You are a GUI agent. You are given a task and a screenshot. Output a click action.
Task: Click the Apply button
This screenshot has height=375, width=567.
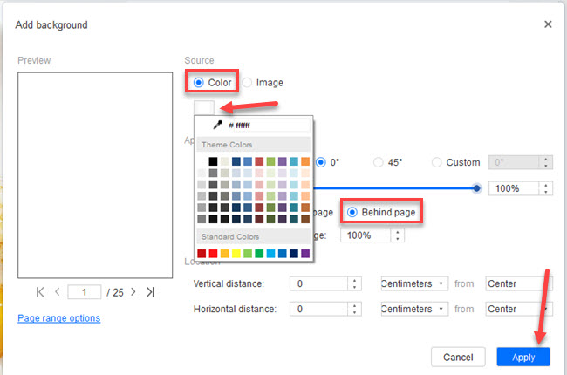click(523, 357)
